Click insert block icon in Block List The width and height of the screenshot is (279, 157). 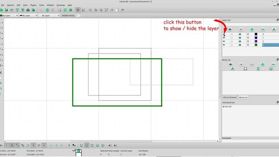click(271, 68)
